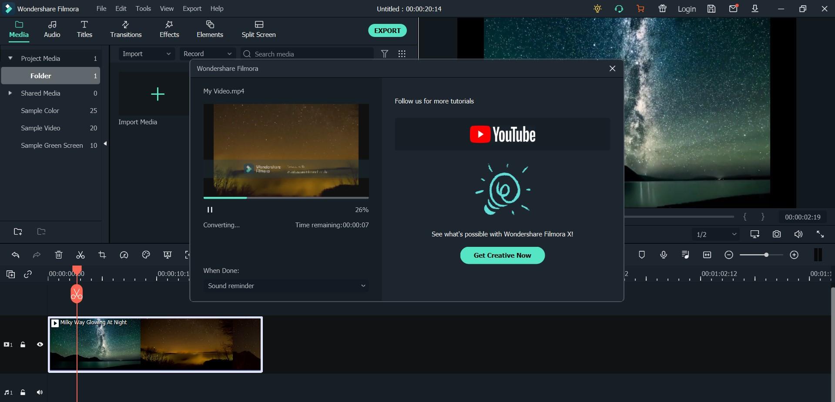Viewport: 835px width, 402px height.
Task: Open the Import dropdown
Action: (x=147, y=54)
